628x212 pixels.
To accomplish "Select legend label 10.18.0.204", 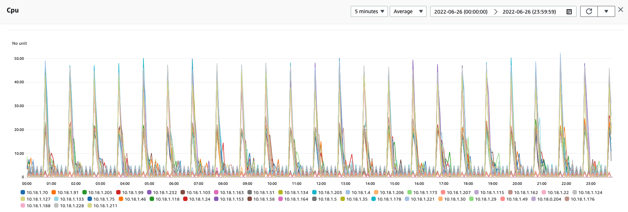I will coord(549,199).
